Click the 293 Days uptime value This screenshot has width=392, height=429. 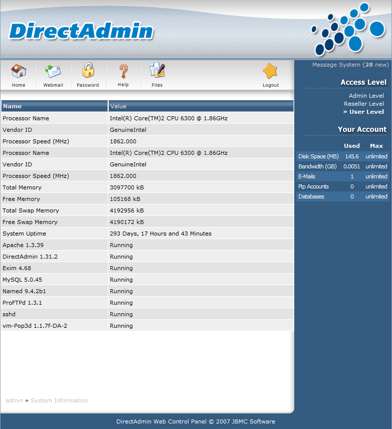(x=161, y=234)
